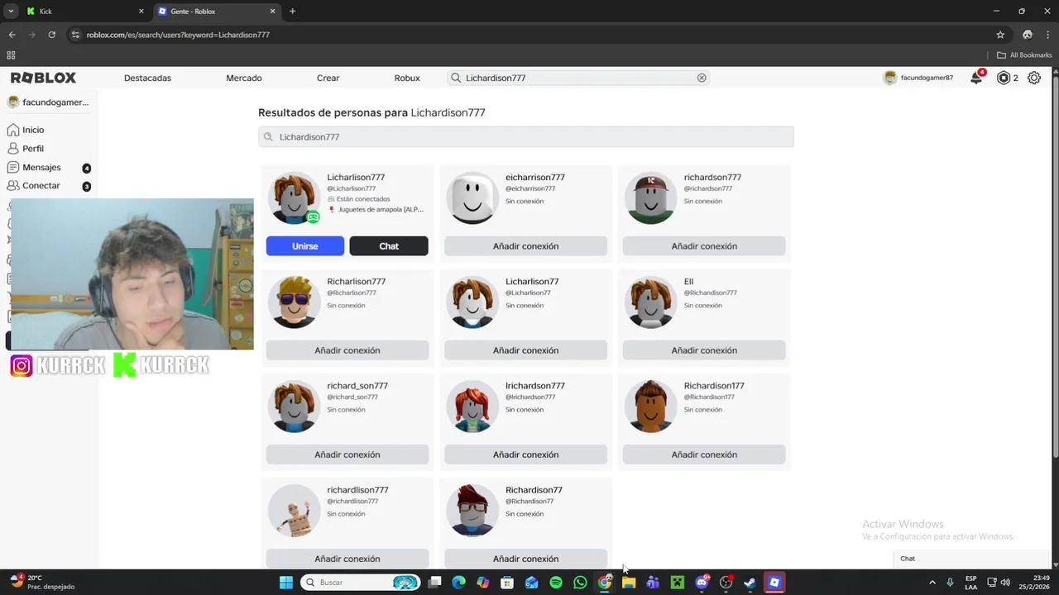Join Licharlison777's game with Unirse
This screenshot has width=1059, height=595.
pos(304,246)
